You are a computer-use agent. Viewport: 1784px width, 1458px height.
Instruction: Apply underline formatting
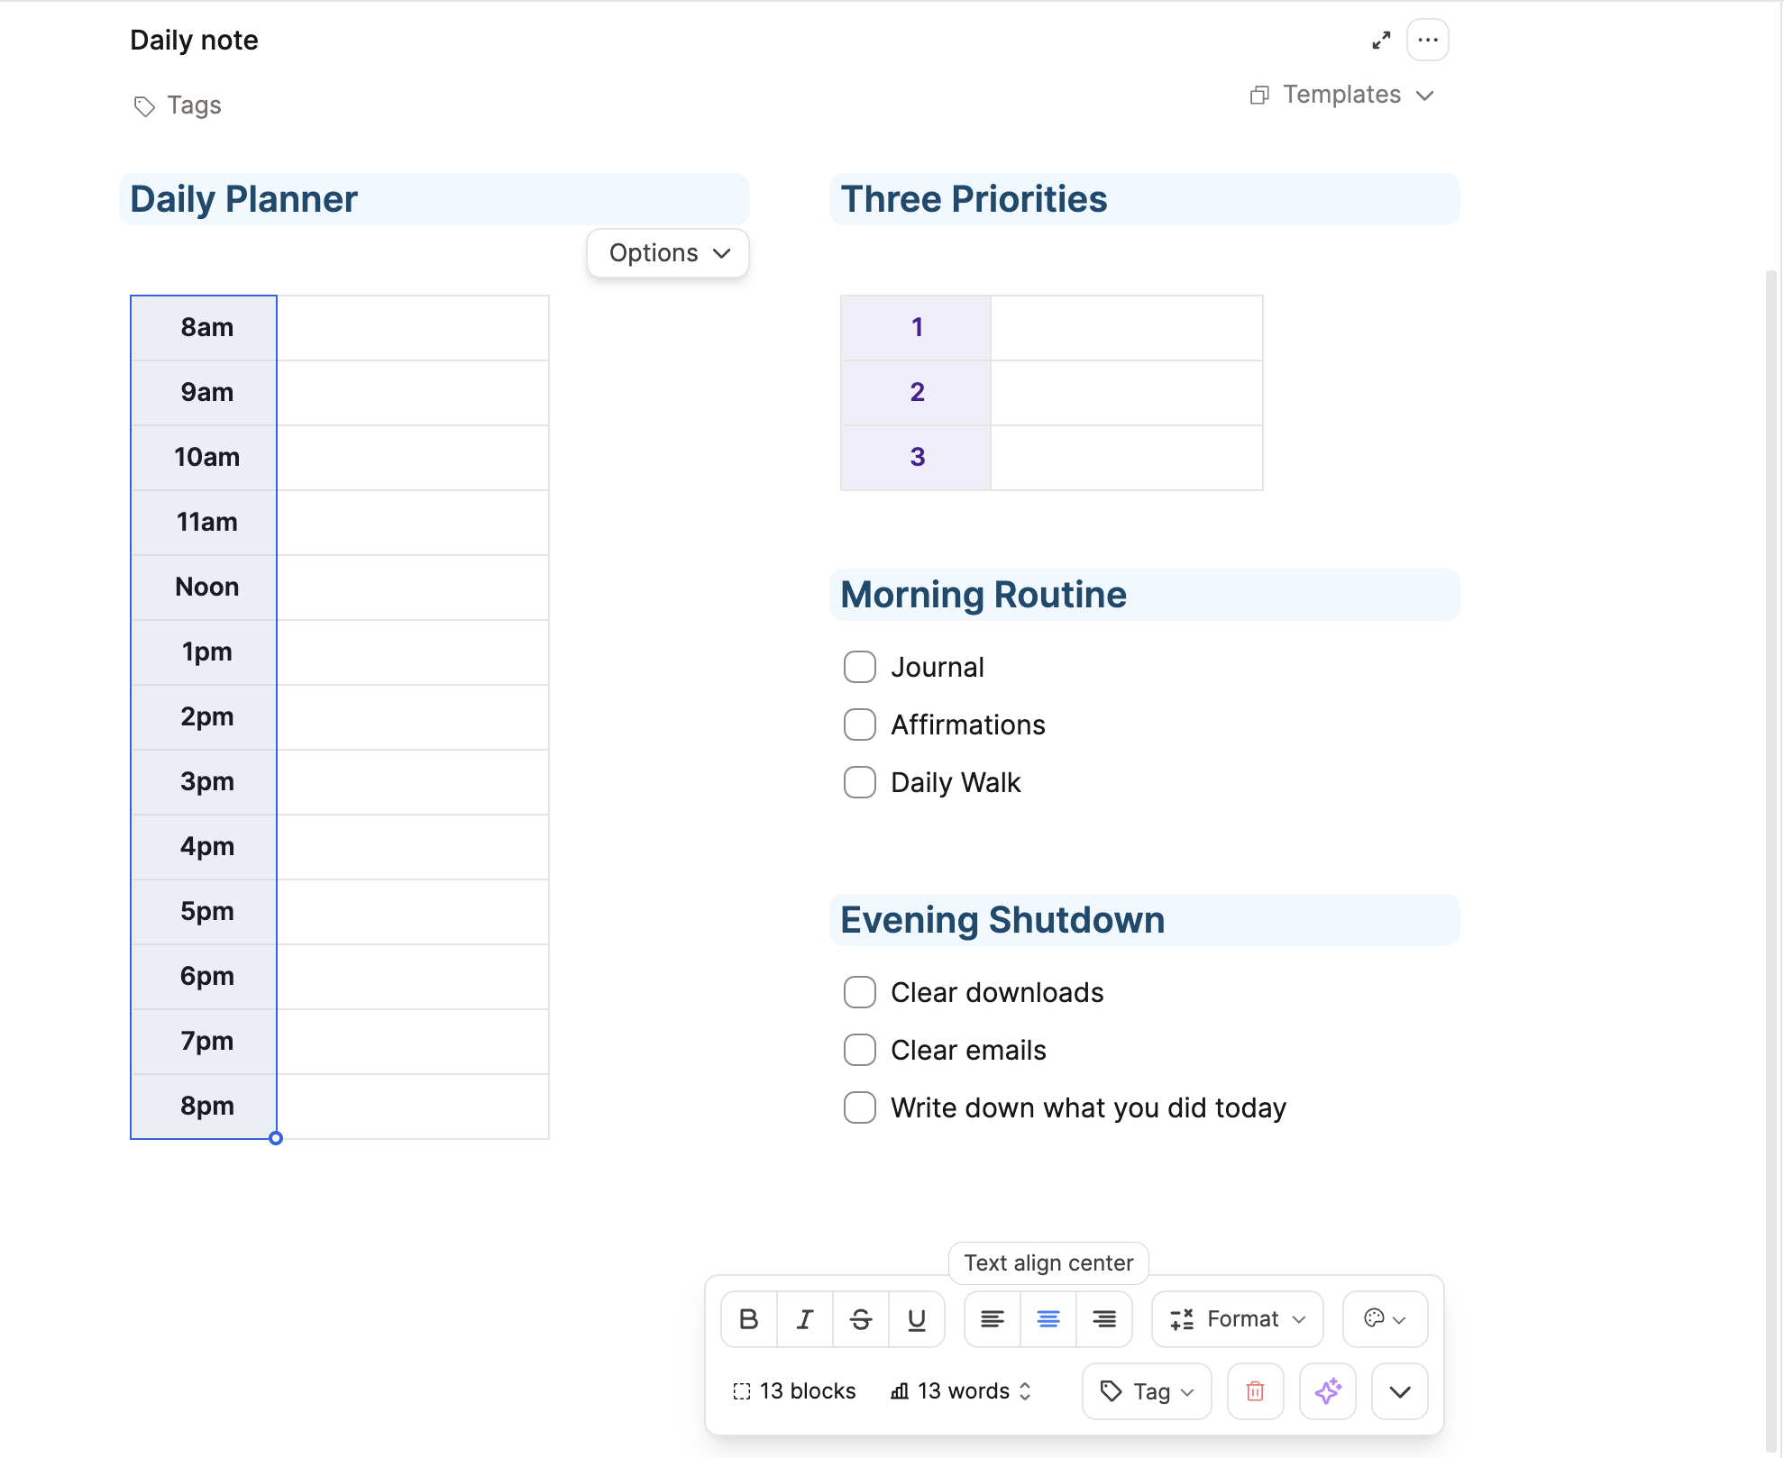[917, 1319]
